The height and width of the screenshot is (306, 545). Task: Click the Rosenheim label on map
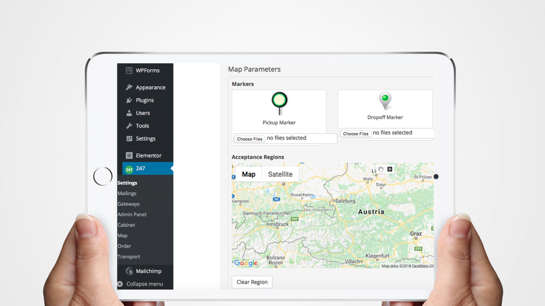[302, 195]
